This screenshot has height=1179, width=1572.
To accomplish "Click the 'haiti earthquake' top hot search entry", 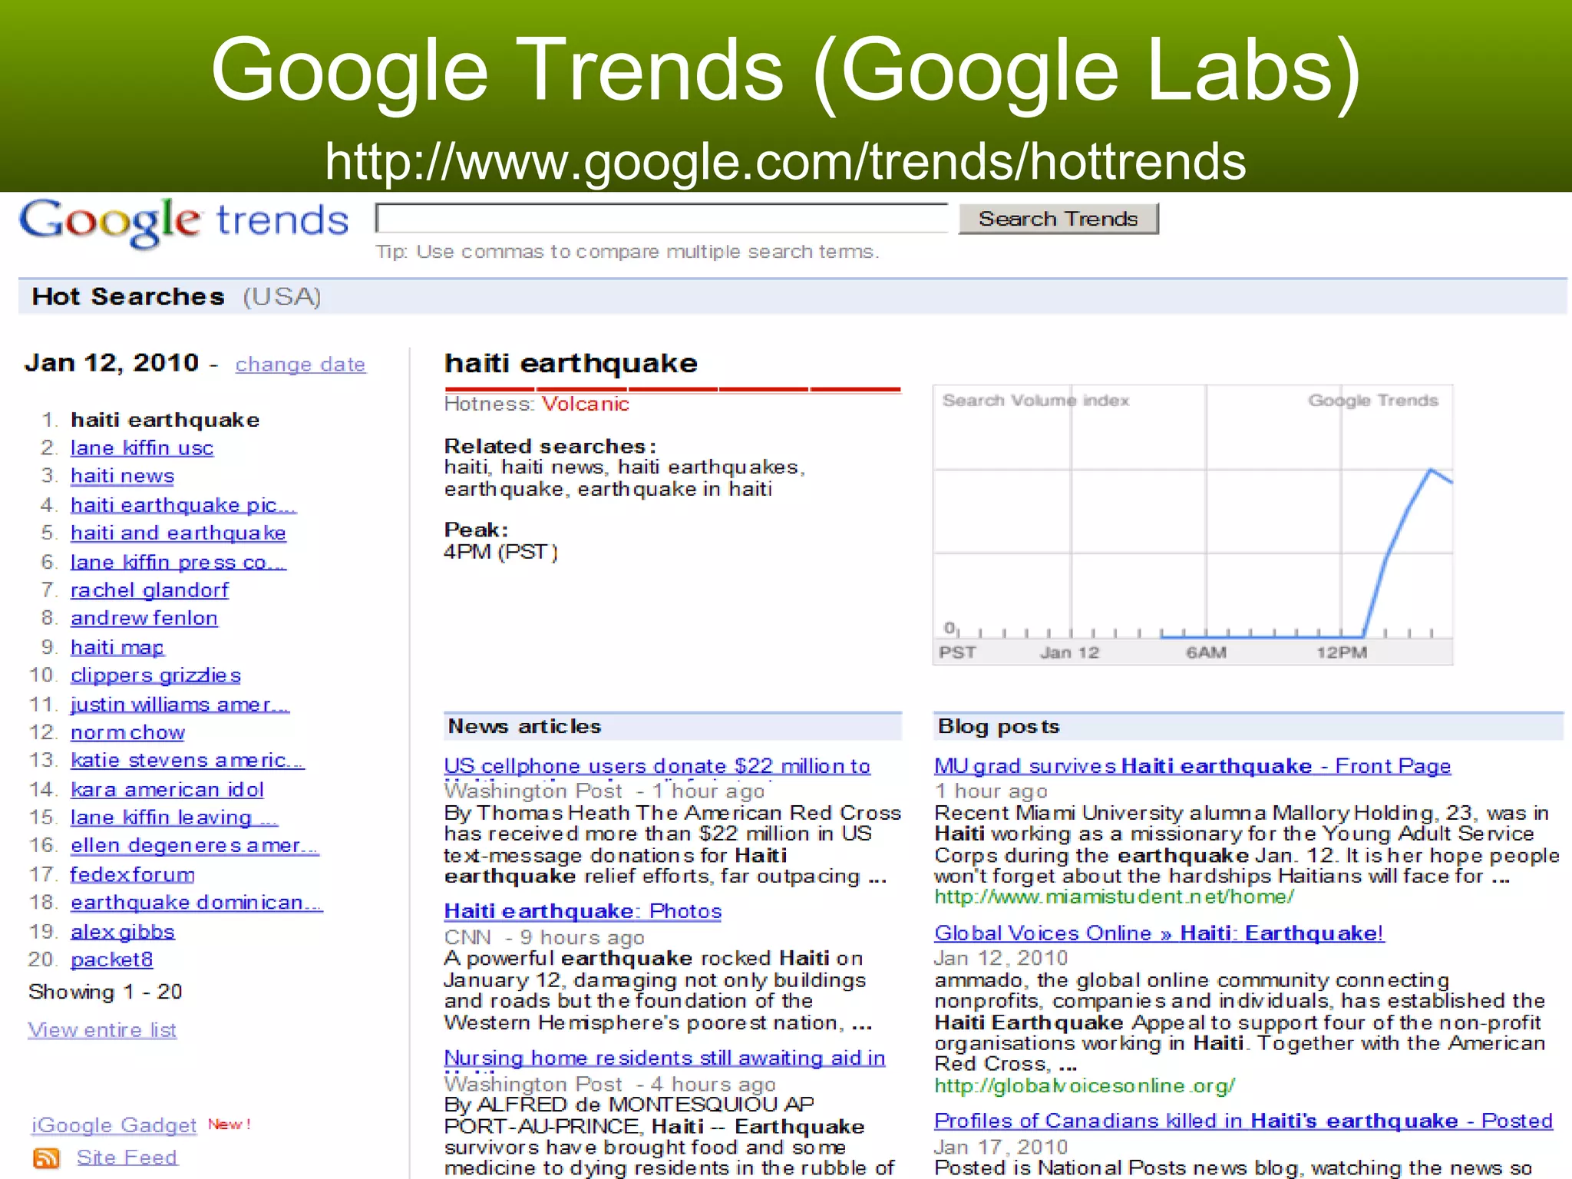I will click(x=165, y=420).
